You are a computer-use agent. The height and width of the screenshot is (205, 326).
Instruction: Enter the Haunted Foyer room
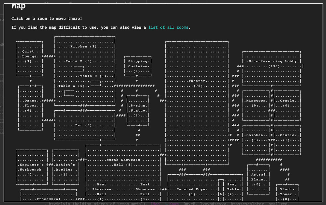(192, 192)
